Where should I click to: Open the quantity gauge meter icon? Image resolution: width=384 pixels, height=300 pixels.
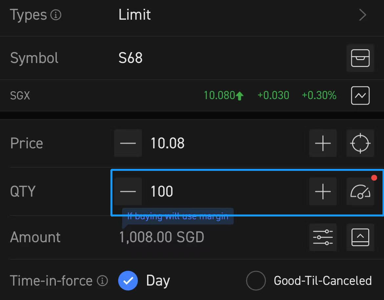(360, 192)
